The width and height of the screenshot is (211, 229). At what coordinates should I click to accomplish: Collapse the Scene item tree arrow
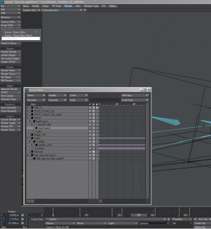(x=28, y=118)
